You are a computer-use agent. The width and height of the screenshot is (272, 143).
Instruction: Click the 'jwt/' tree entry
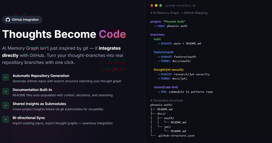point(167,127)
